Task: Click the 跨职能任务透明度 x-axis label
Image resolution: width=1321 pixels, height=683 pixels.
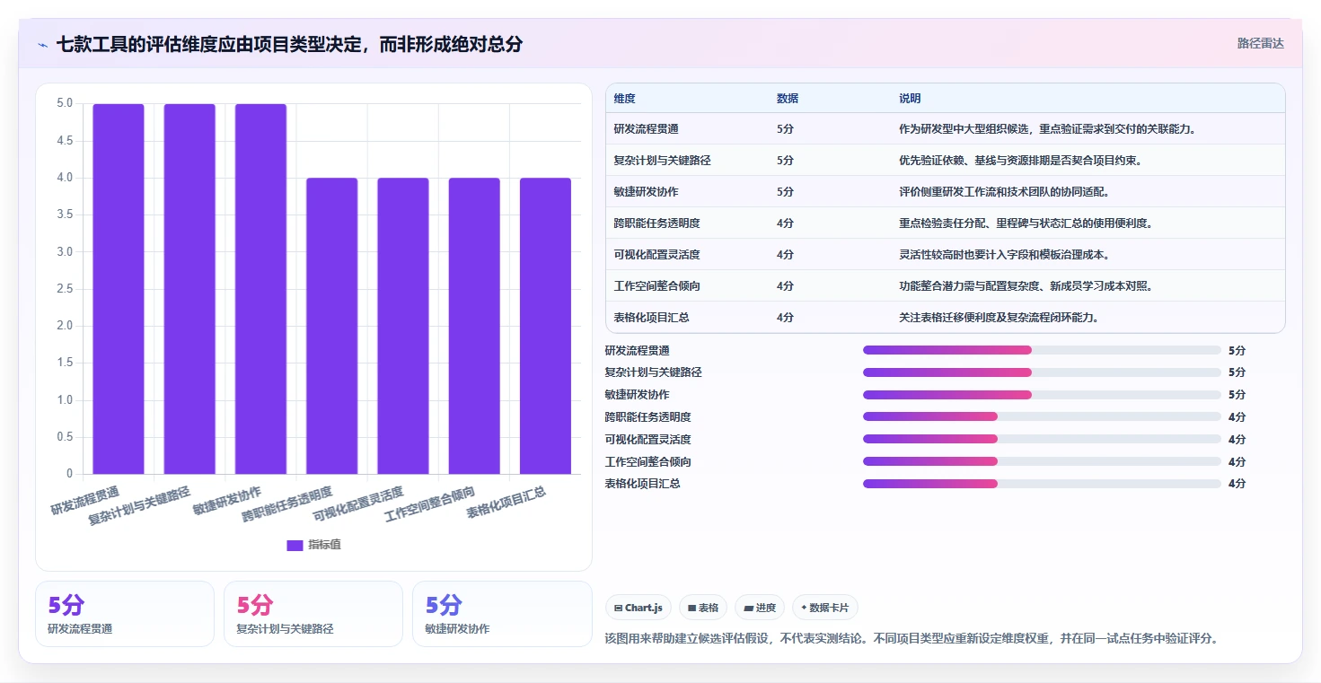Action: [x=288, y=505]
